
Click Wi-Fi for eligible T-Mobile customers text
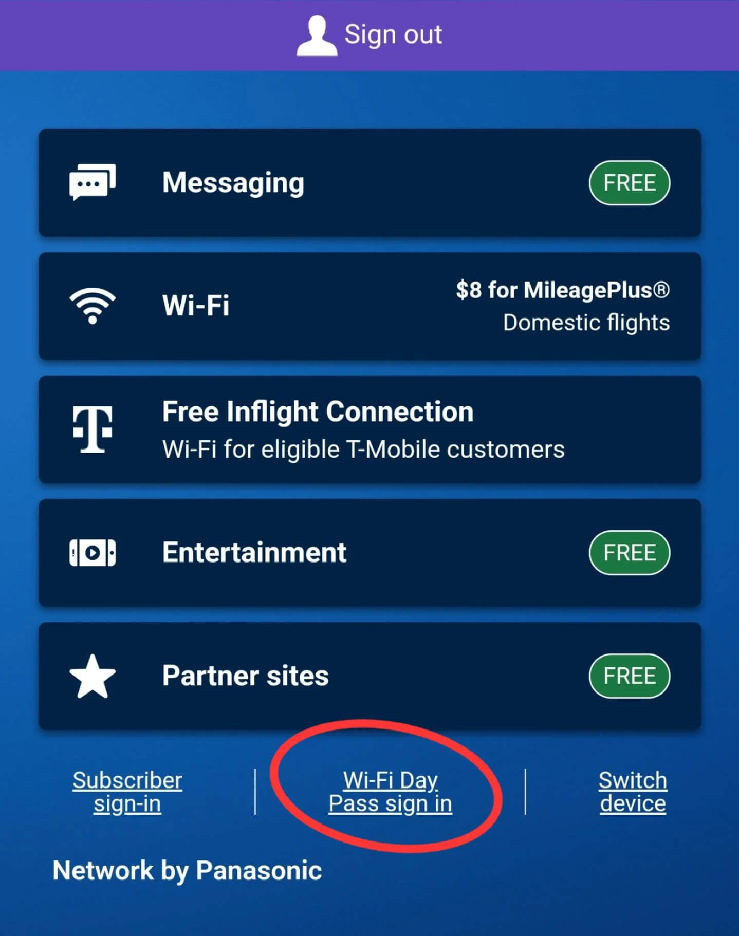click(363, 450)
